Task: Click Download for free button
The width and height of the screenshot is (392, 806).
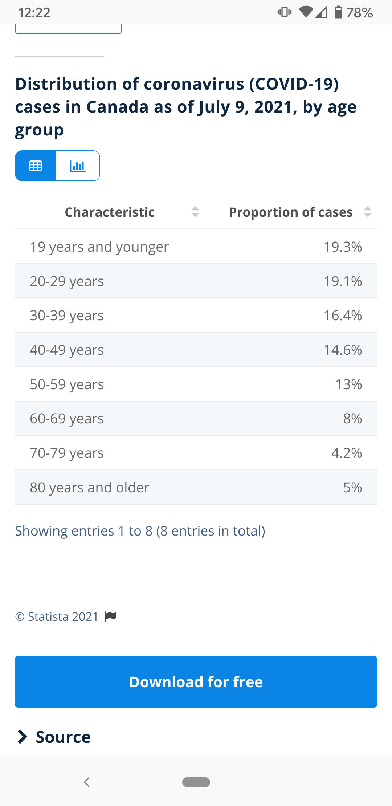Action: coord(196,681)
